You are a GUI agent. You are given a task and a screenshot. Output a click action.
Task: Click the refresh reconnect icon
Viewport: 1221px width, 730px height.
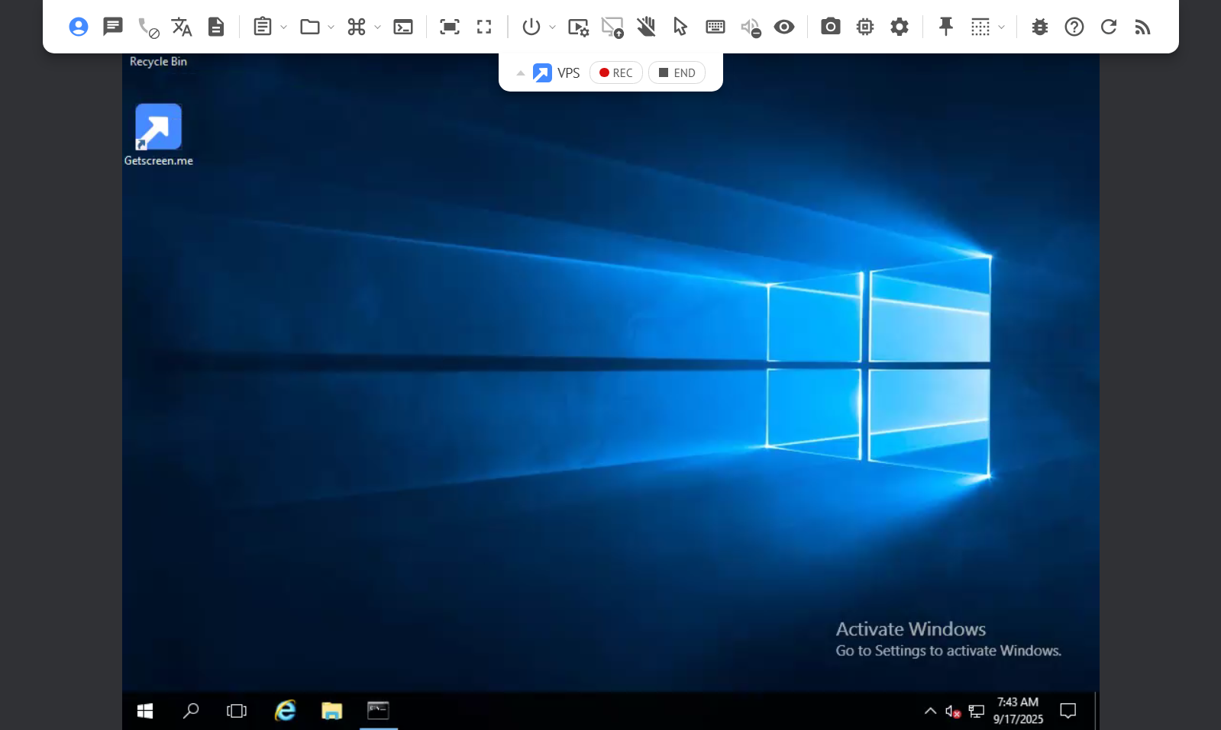click(x=1108, y=27)
